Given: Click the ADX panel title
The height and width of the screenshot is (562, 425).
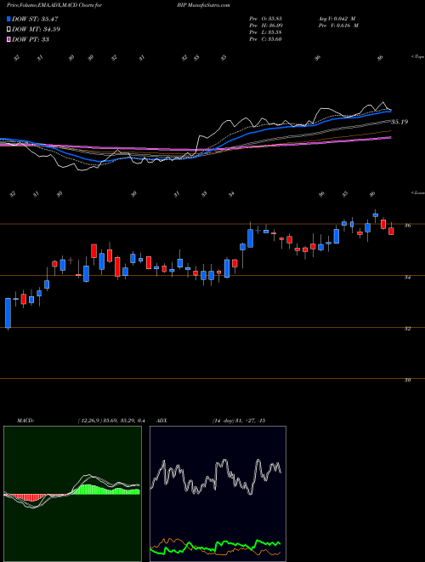Looking at the screenshot, I should [162, 421].
